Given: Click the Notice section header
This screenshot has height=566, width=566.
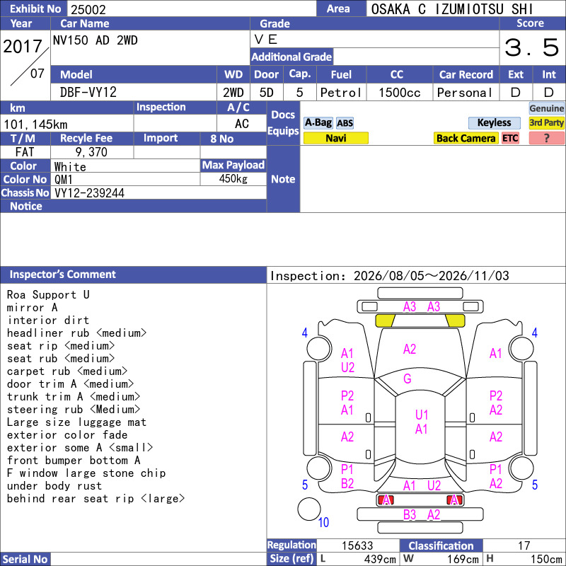Looking at the screenshot, I should [133, 206].
